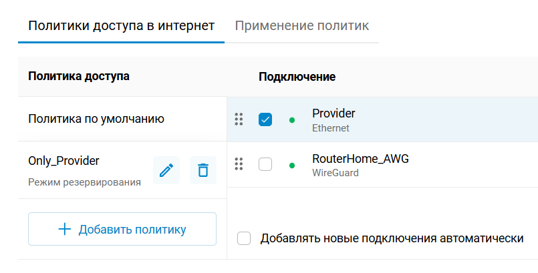Select Политика по умолчанию in policy list
538x273 pixels.
click(x=96, y=119)
